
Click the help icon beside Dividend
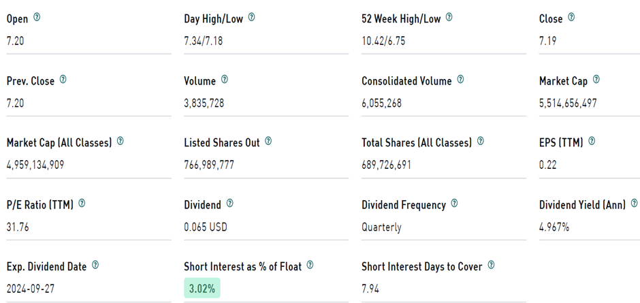[229, 204]
